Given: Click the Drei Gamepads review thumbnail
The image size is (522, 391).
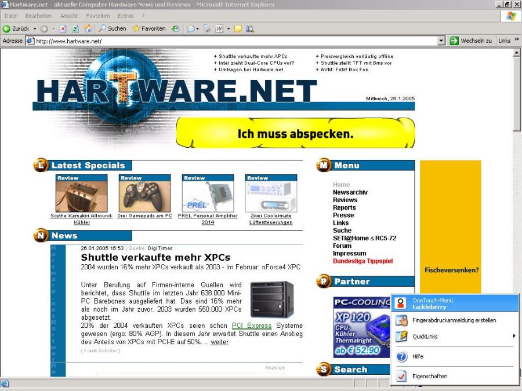Looking at the screenshot, I should click(x=145, y=193).
